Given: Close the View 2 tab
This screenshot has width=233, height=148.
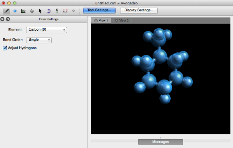Looking at the screenshot, I should click(116, 21).
